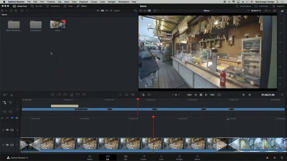Select the Master bin label
Screen dimensions: 287x161
click(x=4, y=15)
